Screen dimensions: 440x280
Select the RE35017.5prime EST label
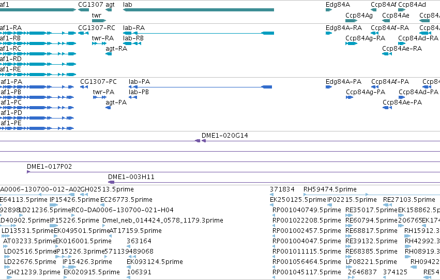pos(372,210)
